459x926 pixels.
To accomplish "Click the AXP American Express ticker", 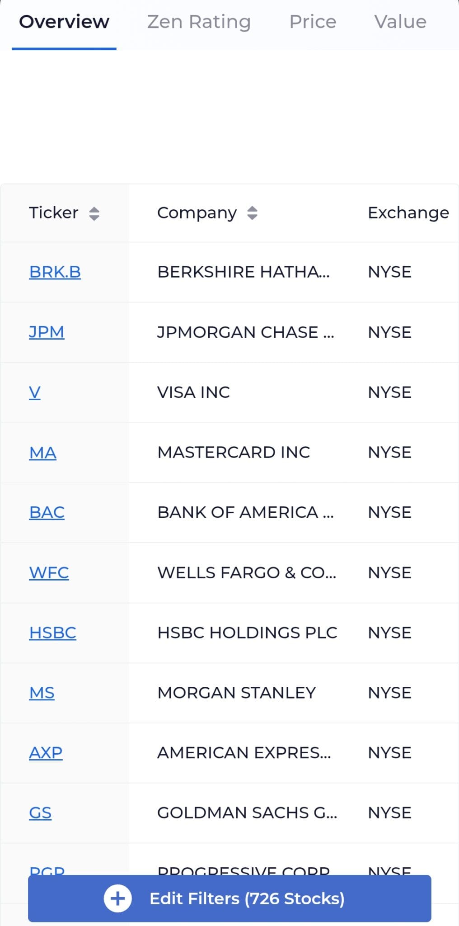I will click(46, 753).
